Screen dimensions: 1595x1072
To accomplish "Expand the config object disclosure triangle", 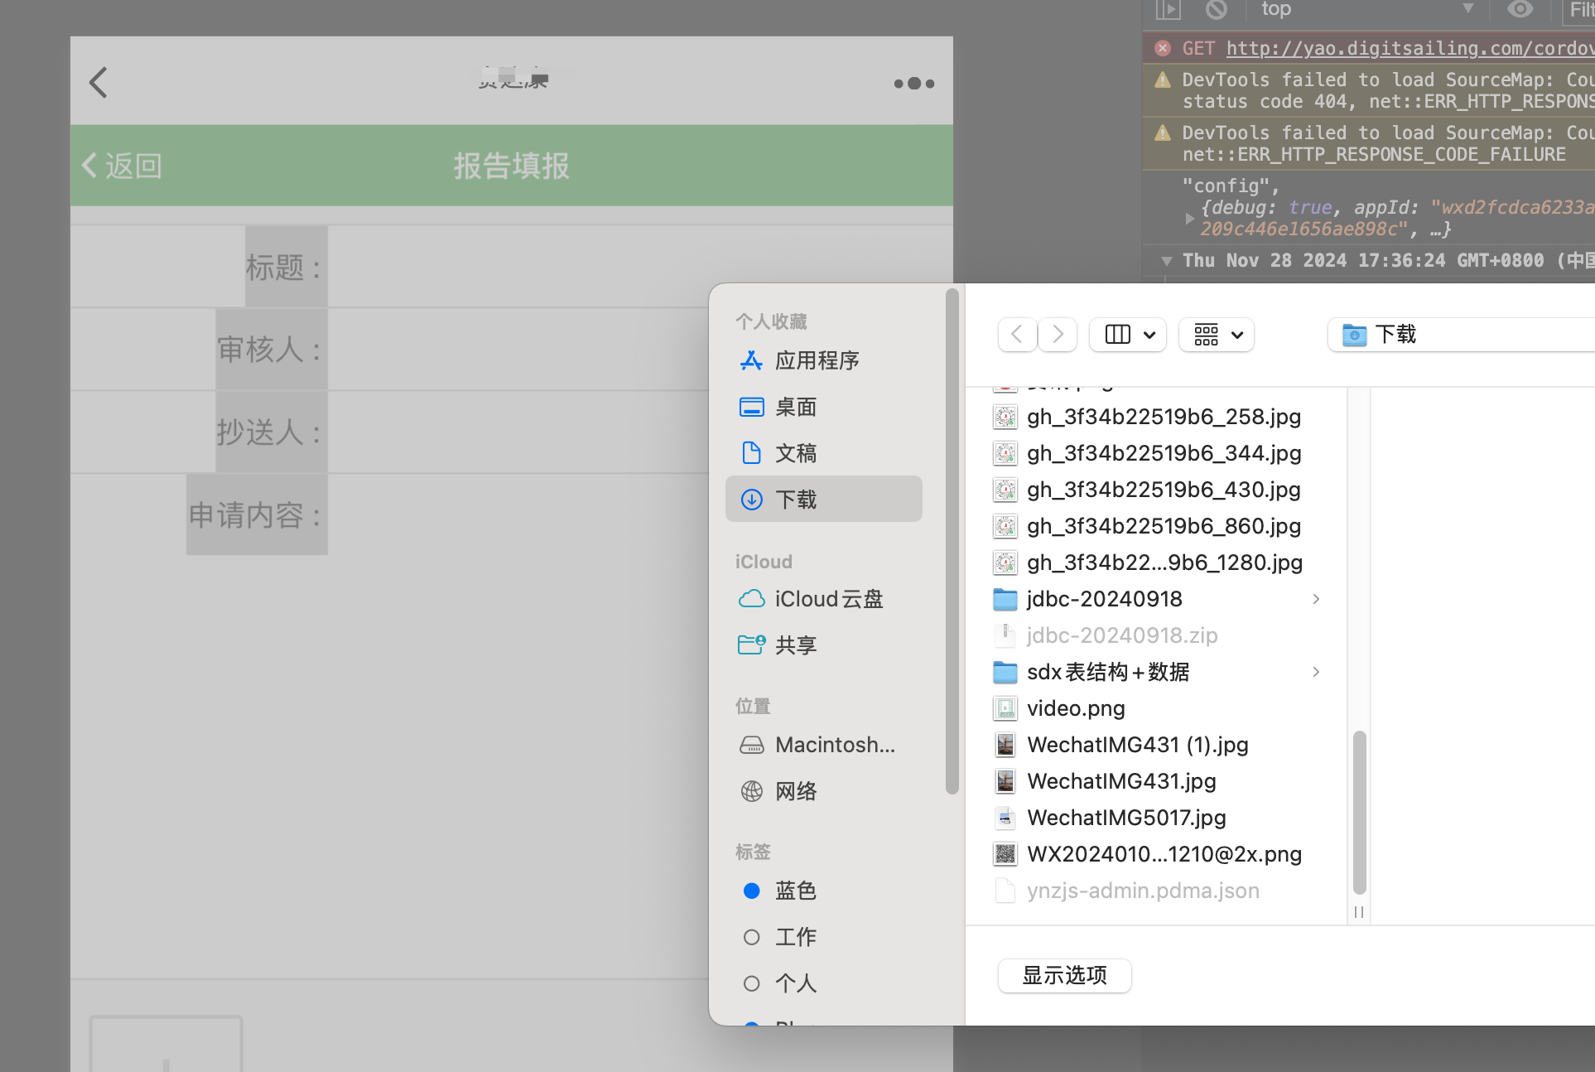I will 1190,219.
